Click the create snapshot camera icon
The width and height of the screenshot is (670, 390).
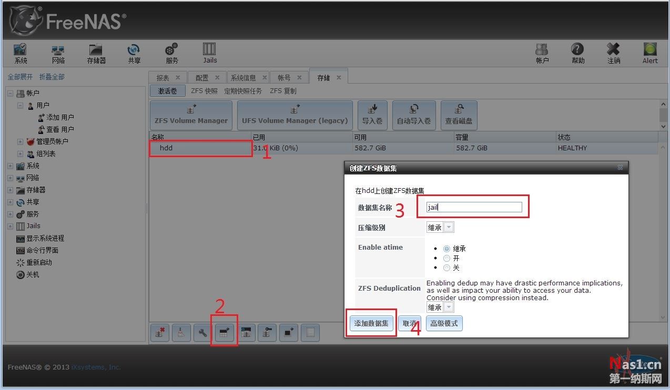point(289,332)
